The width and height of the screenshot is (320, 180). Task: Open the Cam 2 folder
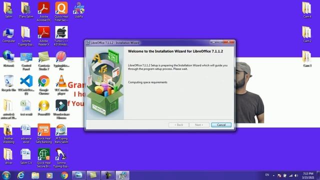click(x=307, y=34)
